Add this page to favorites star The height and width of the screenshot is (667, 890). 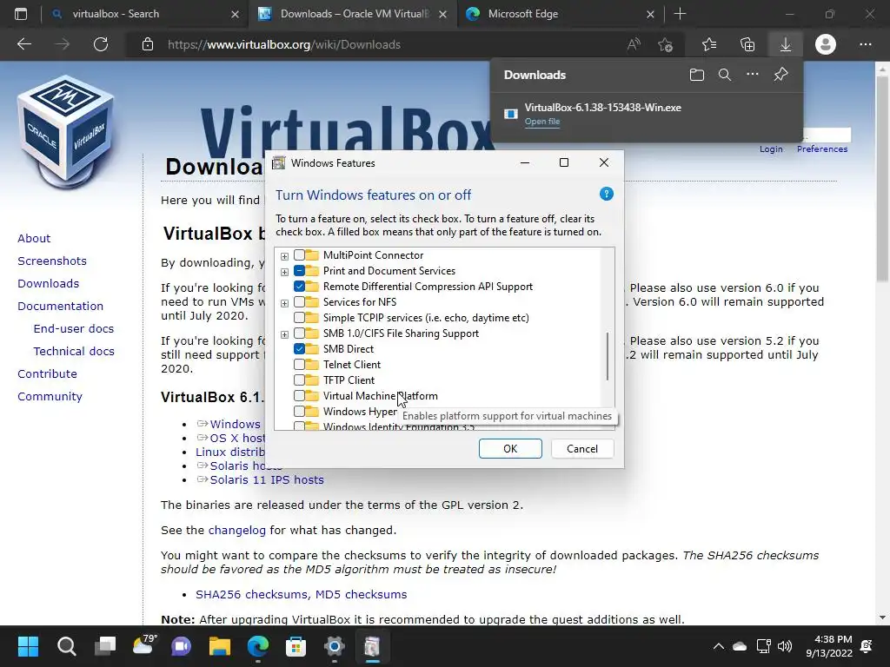pos(665,44)
